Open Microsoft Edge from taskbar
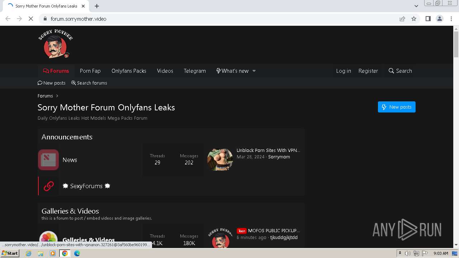The height and width of the screenshot is (258, 459). (77, 253)
